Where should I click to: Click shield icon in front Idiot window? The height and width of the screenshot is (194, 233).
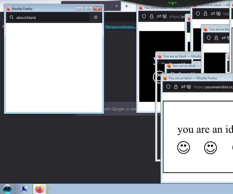pyautogui.click(x=168, y=87)
